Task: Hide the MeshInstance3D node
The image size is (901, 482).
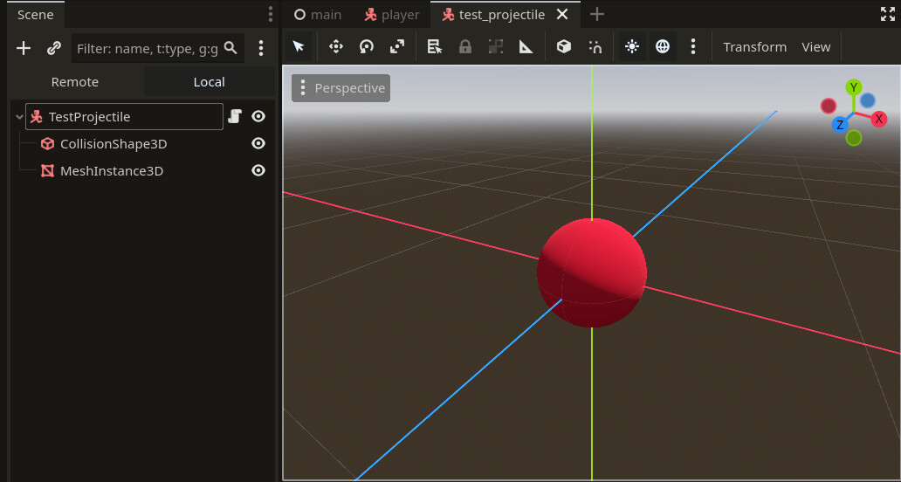Action: coord(258,171)
